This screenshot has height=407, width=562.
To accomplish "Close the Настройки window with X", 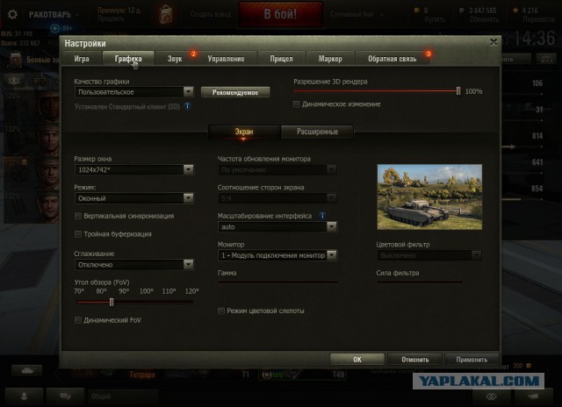I will pos(494,42).
